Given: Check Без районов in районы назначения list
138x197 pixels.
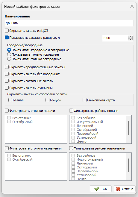Looking at the screenshot, I should [x=73, y=155].
